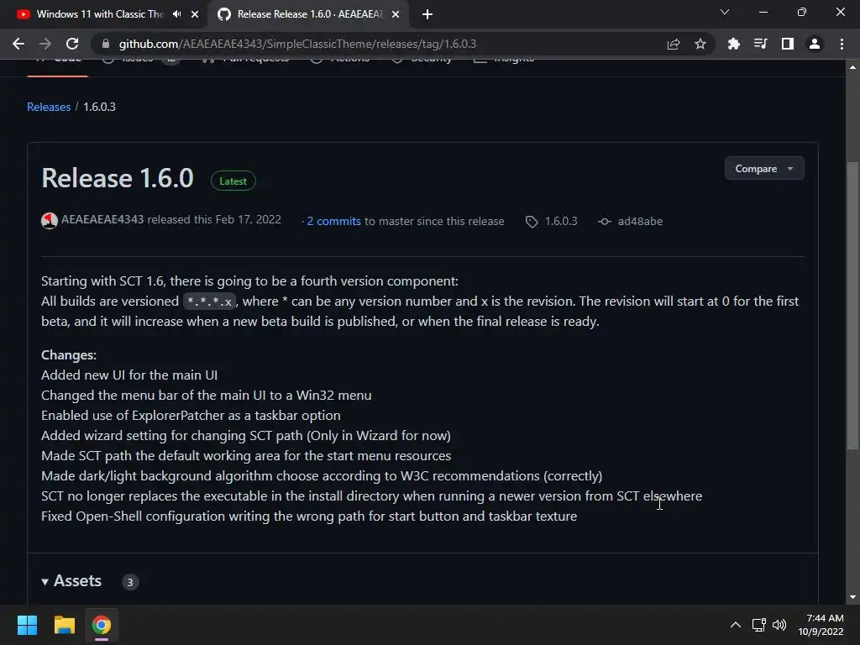
Task: Open the Chrome three-dot menu
Action: [842, 44]
